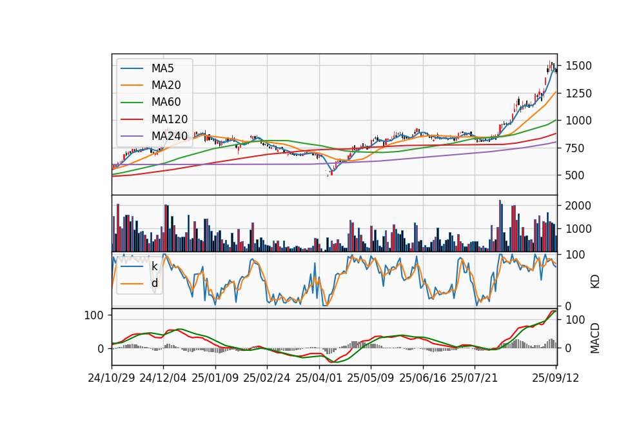Click the MA120 legend label
Screen dimensions: 619x445
pos(170,119)
